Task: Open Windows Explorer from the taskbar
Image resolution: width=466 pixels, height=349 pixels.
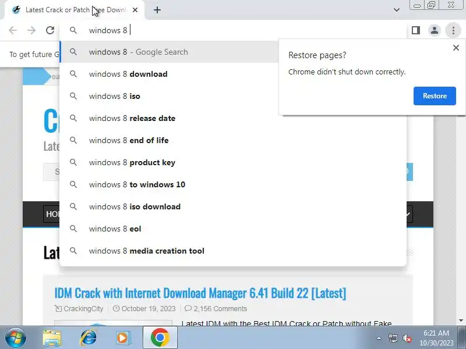Action: click(x=52, y=337)
